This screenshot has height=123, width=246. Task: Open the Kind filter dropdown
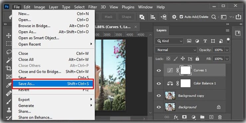(x=169, y=41)
